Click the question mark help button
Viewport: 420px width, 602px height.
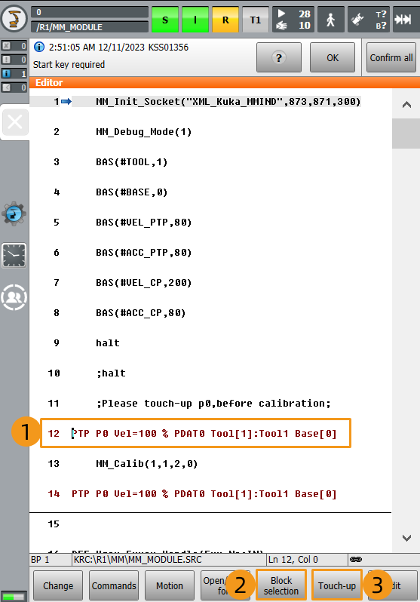coord(279,57)
